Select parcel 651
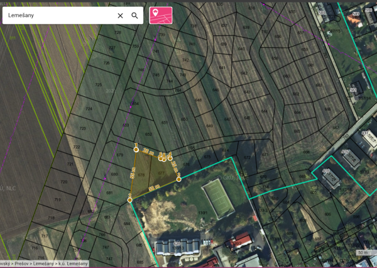Screen dimensions: 377x268 (165, 123)
